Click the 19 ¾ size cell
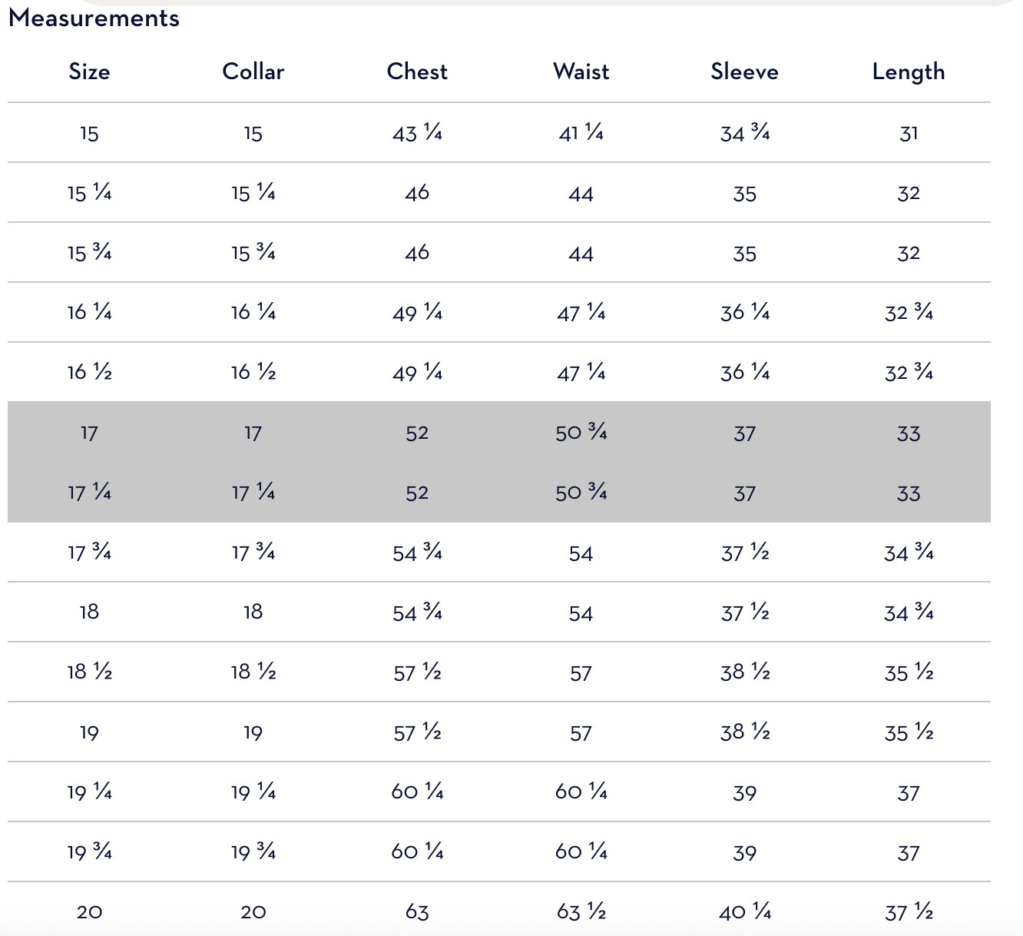This screenshot has height=936, width=1023. 89,852
